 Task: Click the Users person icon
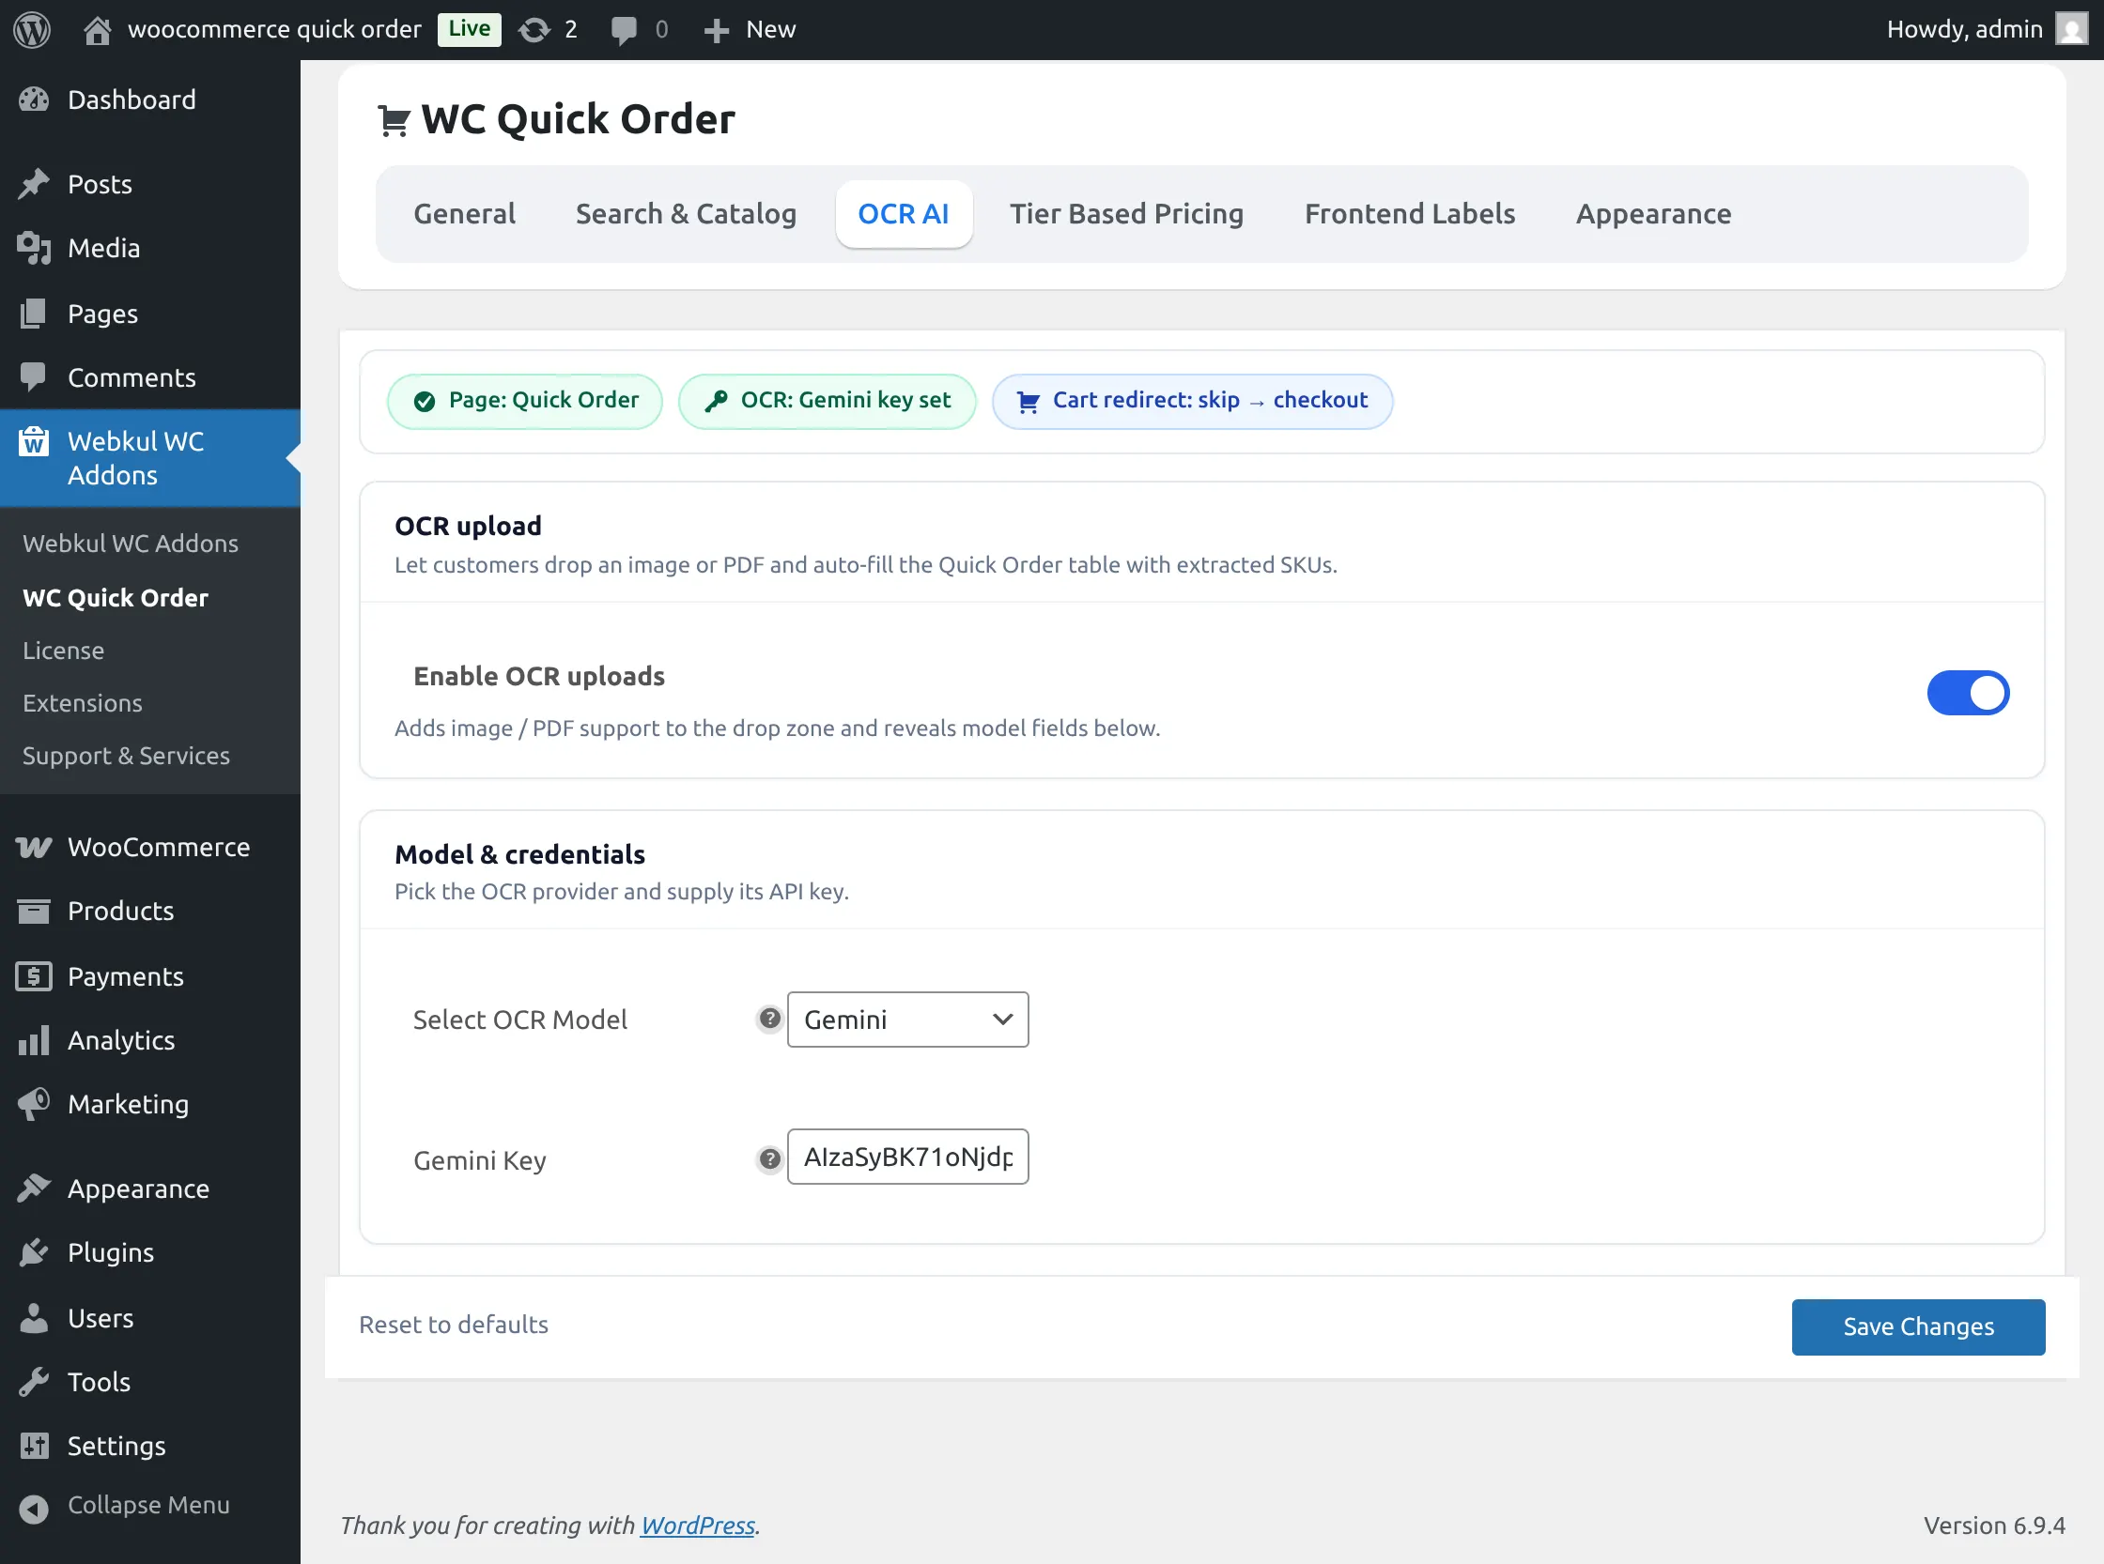(x=34, y=1318)
